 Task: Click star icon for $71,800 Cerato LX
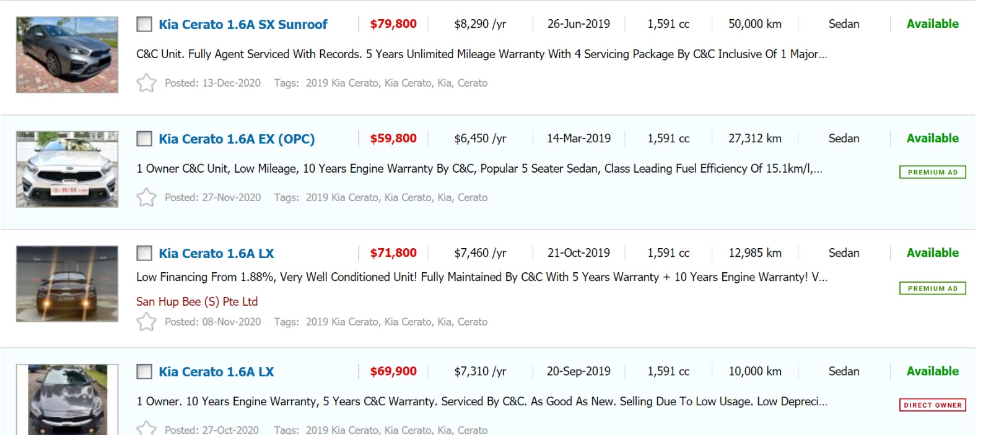pyautogui.click(x=146, y=322)
